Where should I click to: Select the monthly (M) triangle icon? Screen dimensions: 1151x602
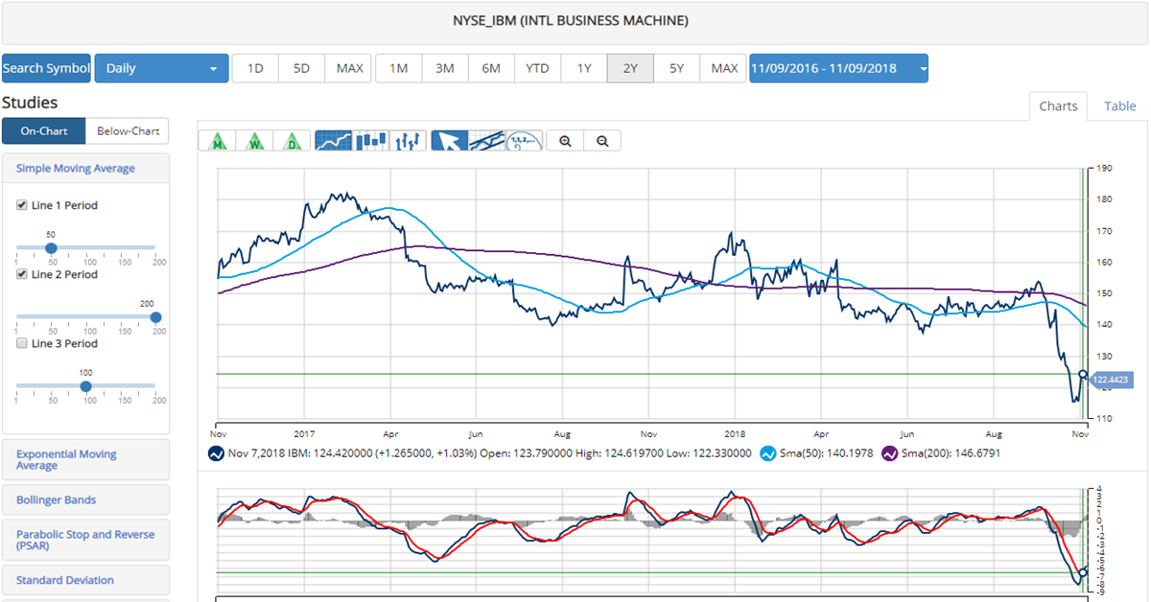[219, 141]
